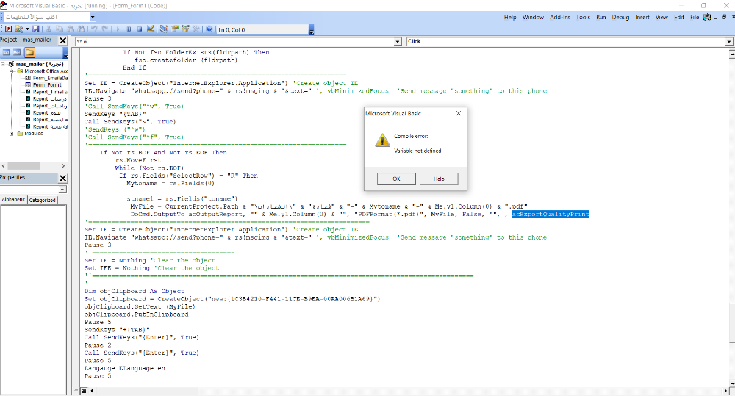The height and width of the screenshot is (396, 735).
Task: Click highlighted acExportQualityPrint text in code
Action: [x=551, y=215]
